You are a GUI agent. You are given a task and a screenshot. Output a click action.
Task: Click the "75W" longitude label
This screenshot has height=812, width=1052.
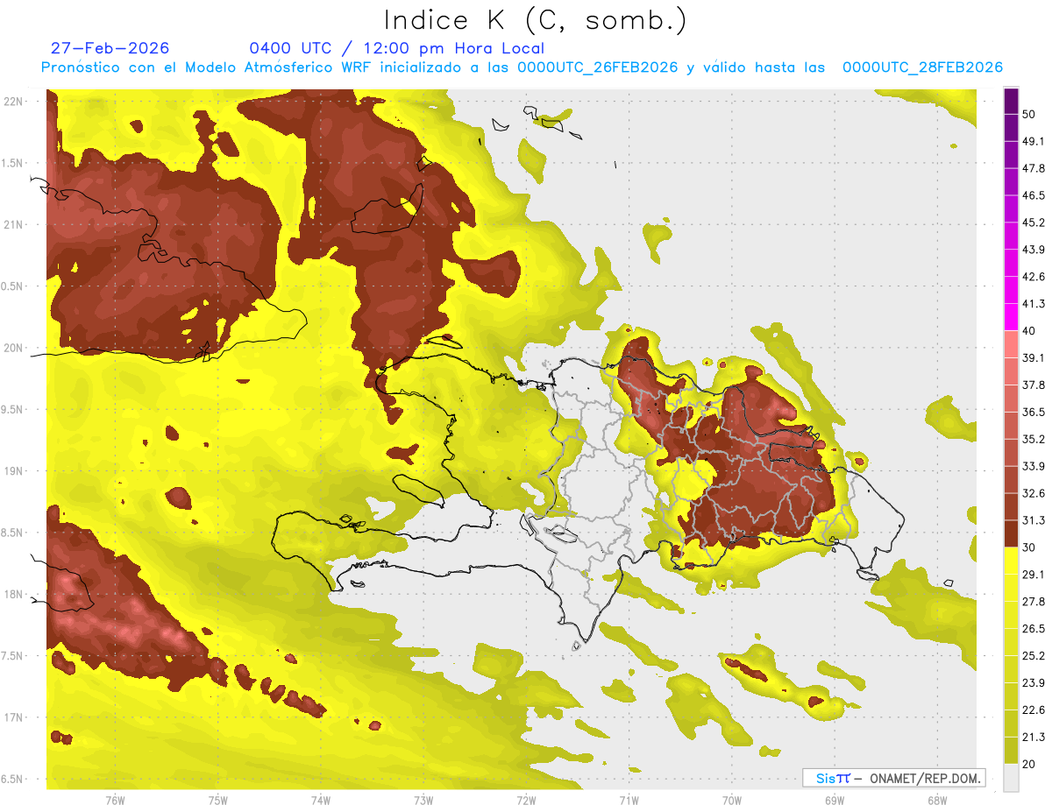click(217, 800)
